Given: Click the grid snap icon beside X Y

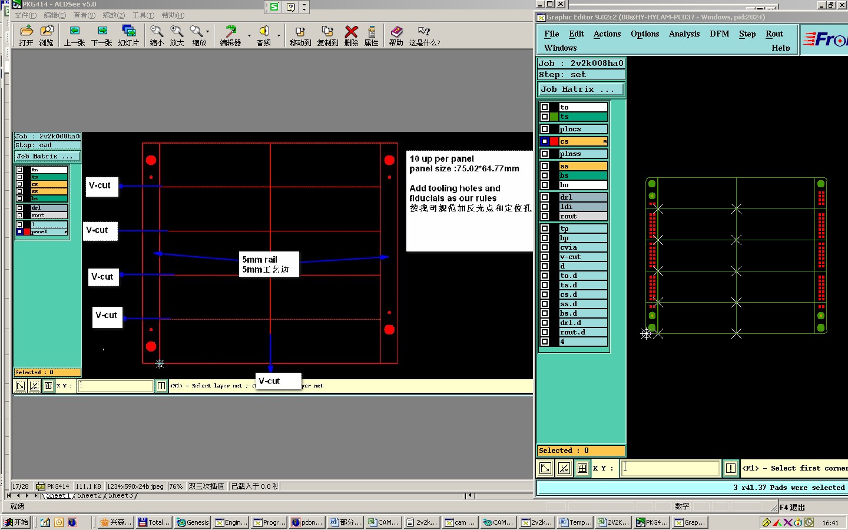Looking at the screenshot, I should tap(582, 468).
